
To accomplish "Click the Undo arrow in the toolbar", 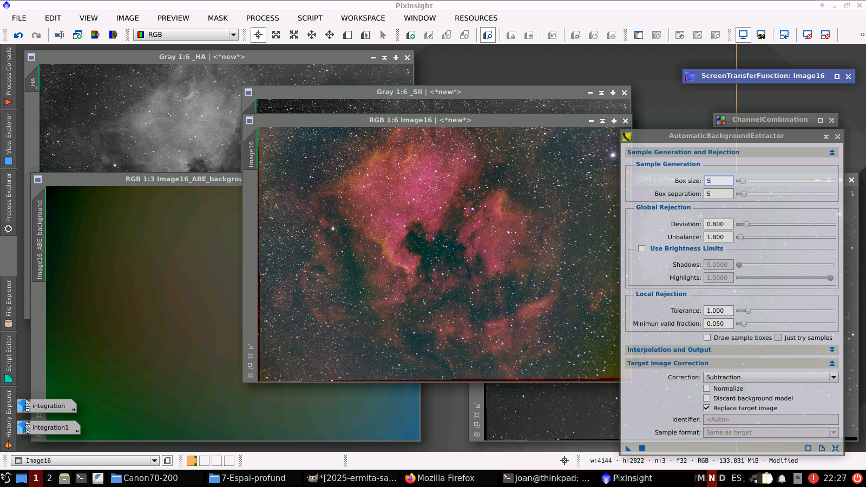I will pos(18,35).
